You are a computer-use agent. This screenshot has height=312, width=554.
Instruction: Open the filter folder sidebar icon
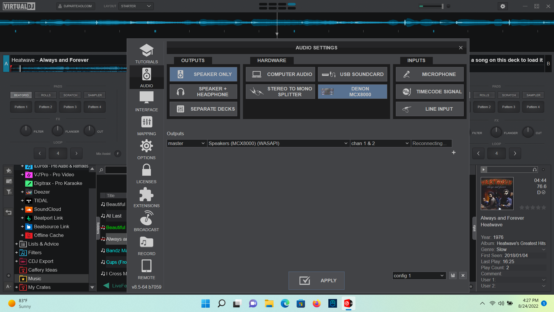[x=9, y=192]
